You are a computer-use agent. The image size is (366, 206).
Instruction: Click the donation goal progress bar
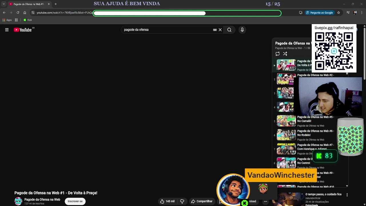187,13
